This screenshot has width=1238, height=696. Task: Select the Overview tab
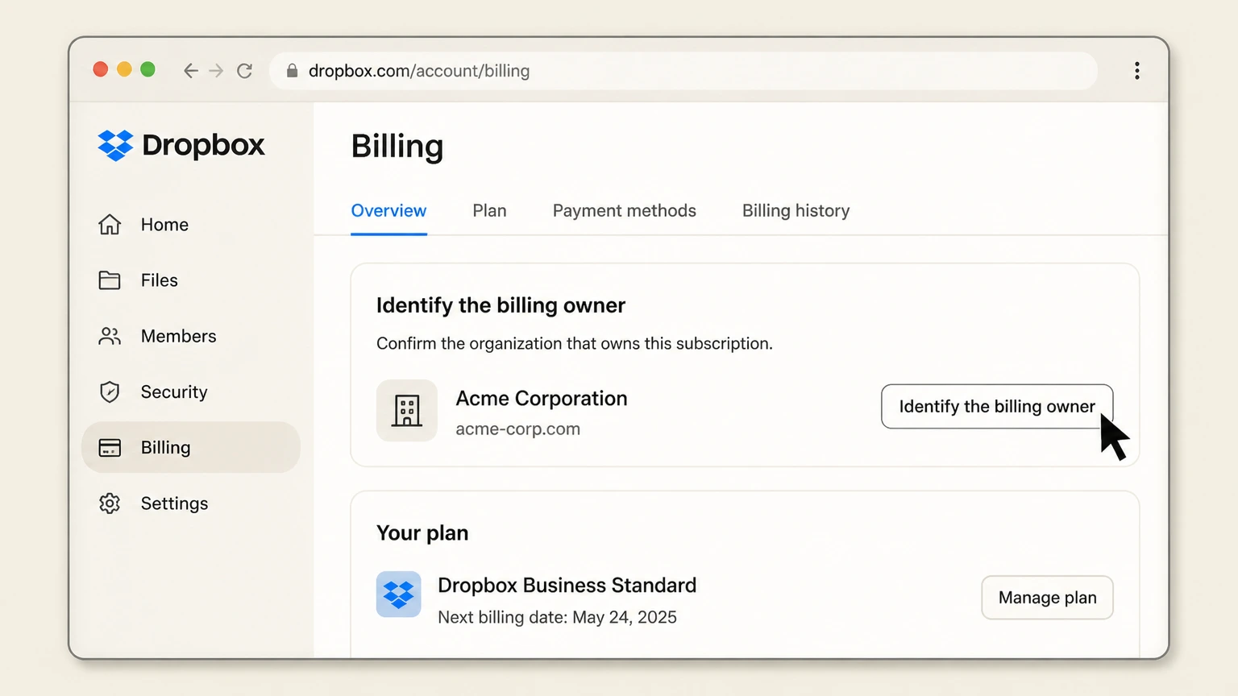coord(388,211)
